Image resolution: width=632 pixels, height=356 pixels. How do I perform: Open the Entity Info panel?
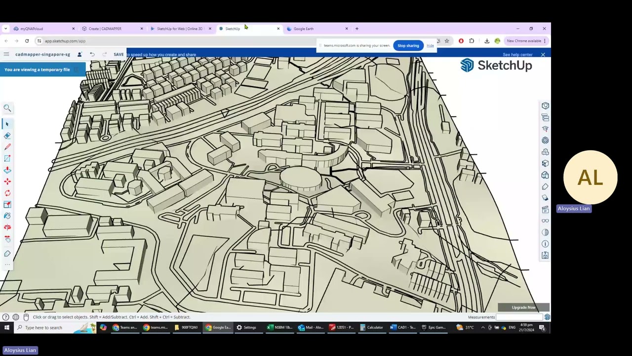click(545, 106)
